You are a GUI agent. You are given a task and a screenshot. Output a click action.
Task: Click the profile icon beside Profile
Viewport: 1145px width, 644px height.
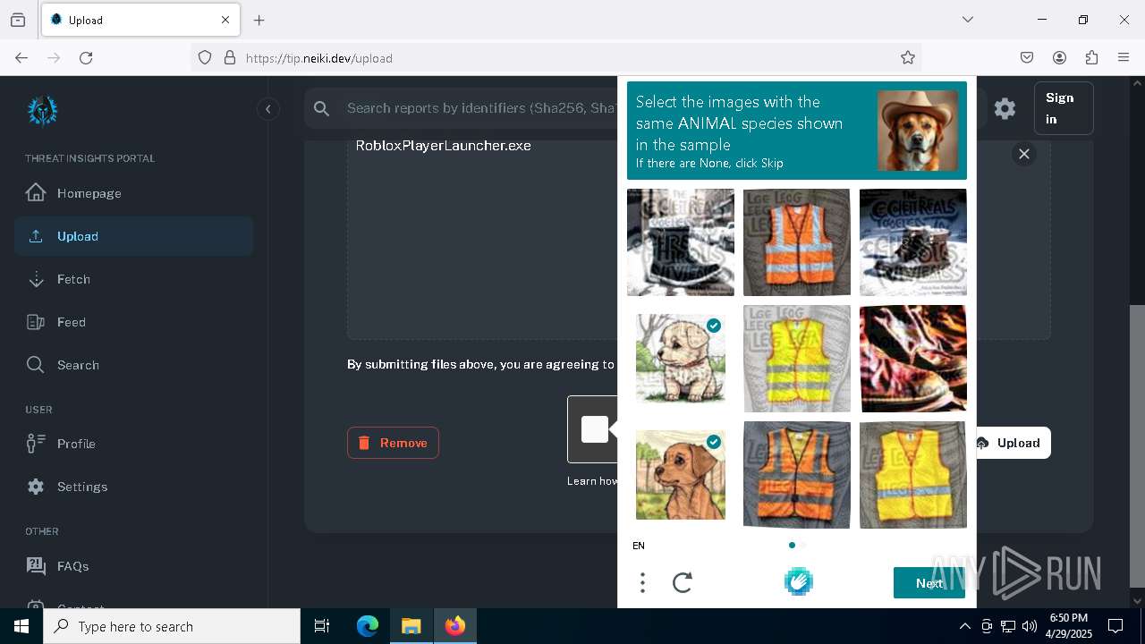36,443
